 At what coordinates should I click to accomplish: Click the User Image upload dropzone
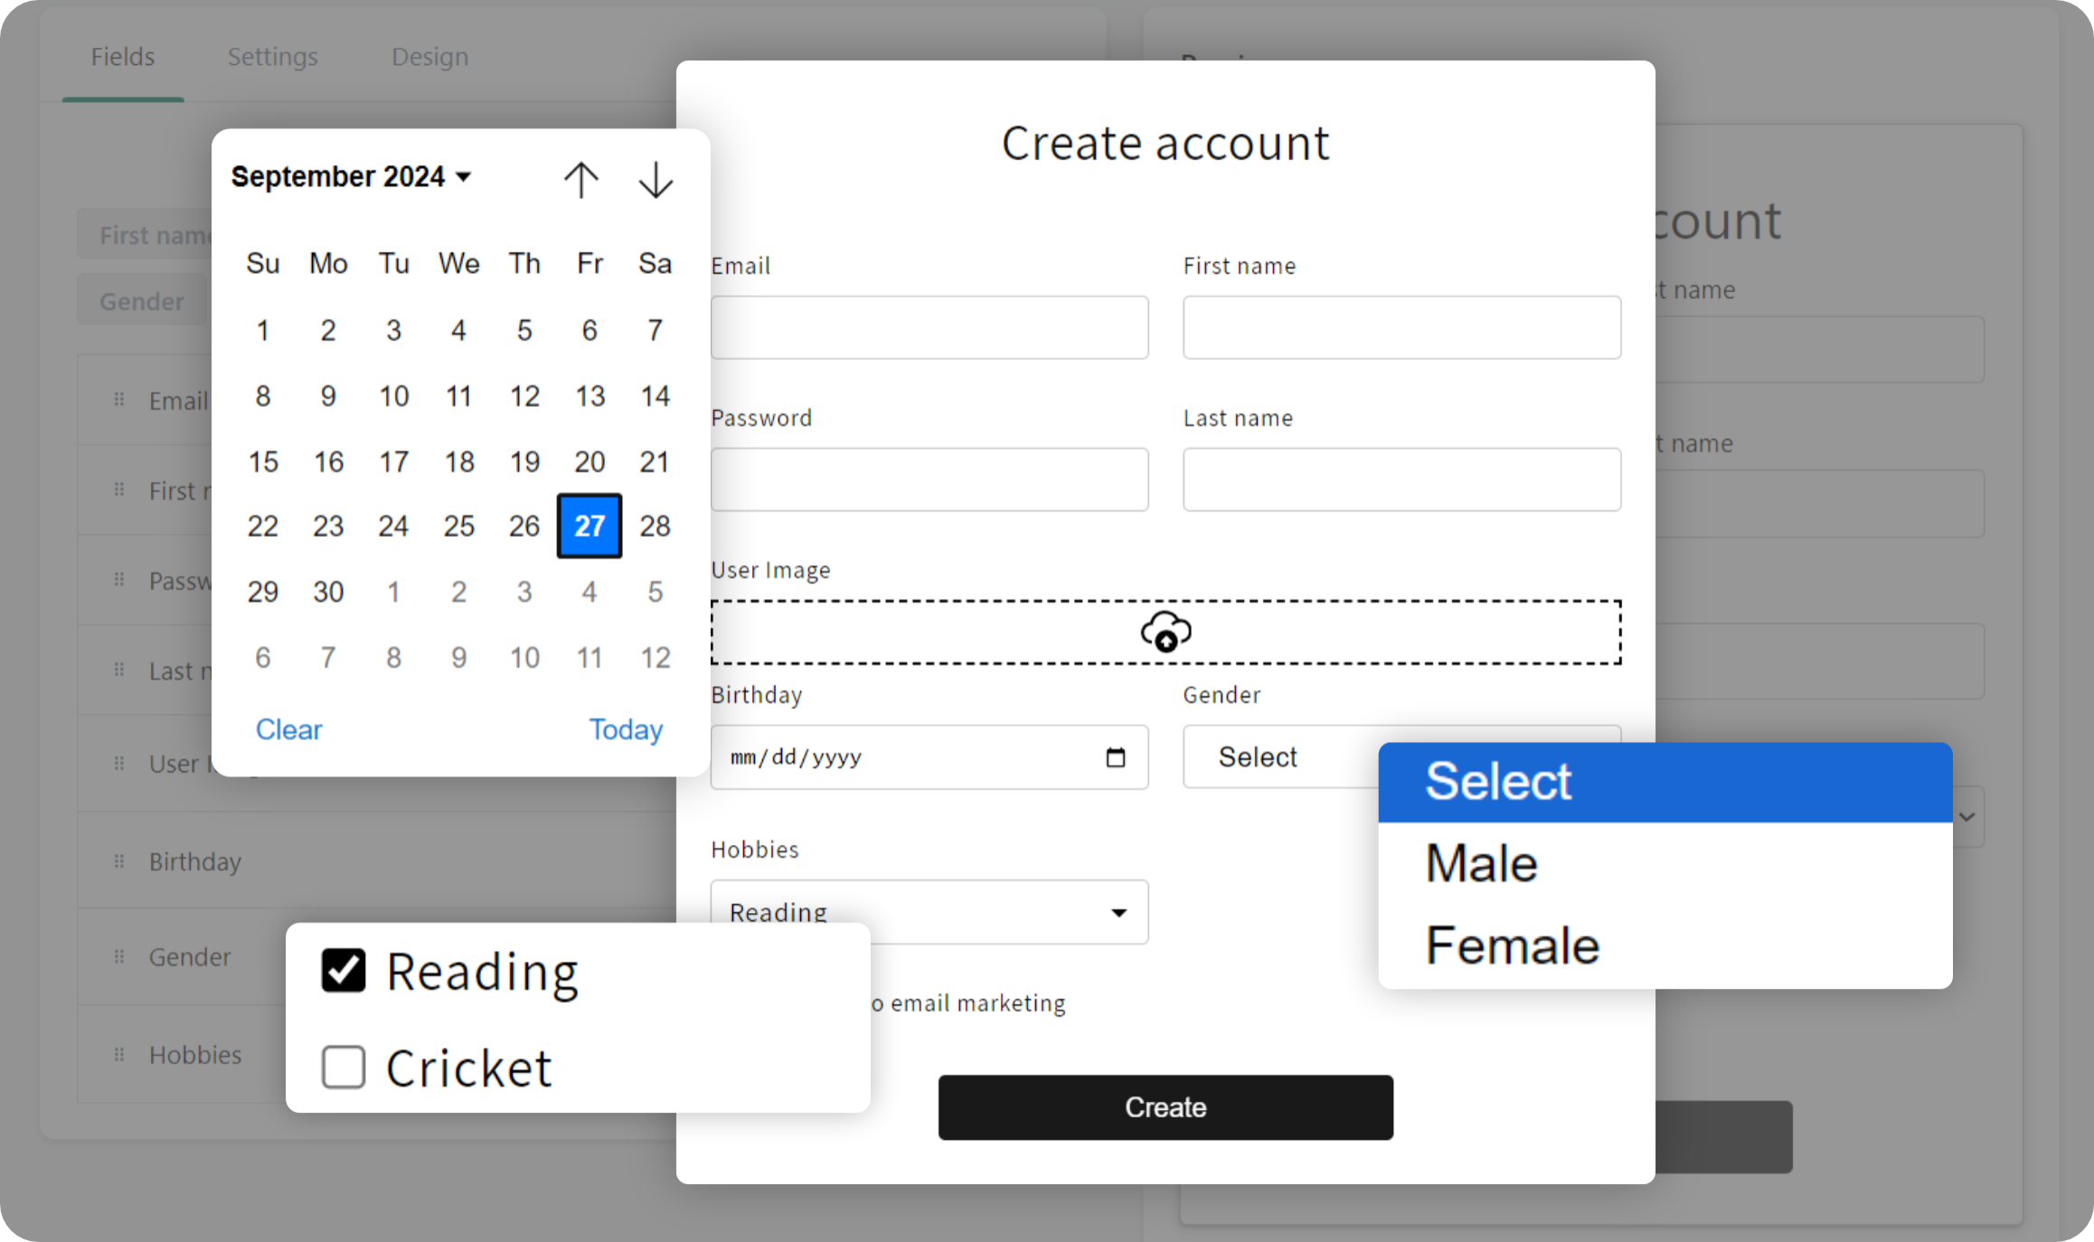click(1165, 632)
